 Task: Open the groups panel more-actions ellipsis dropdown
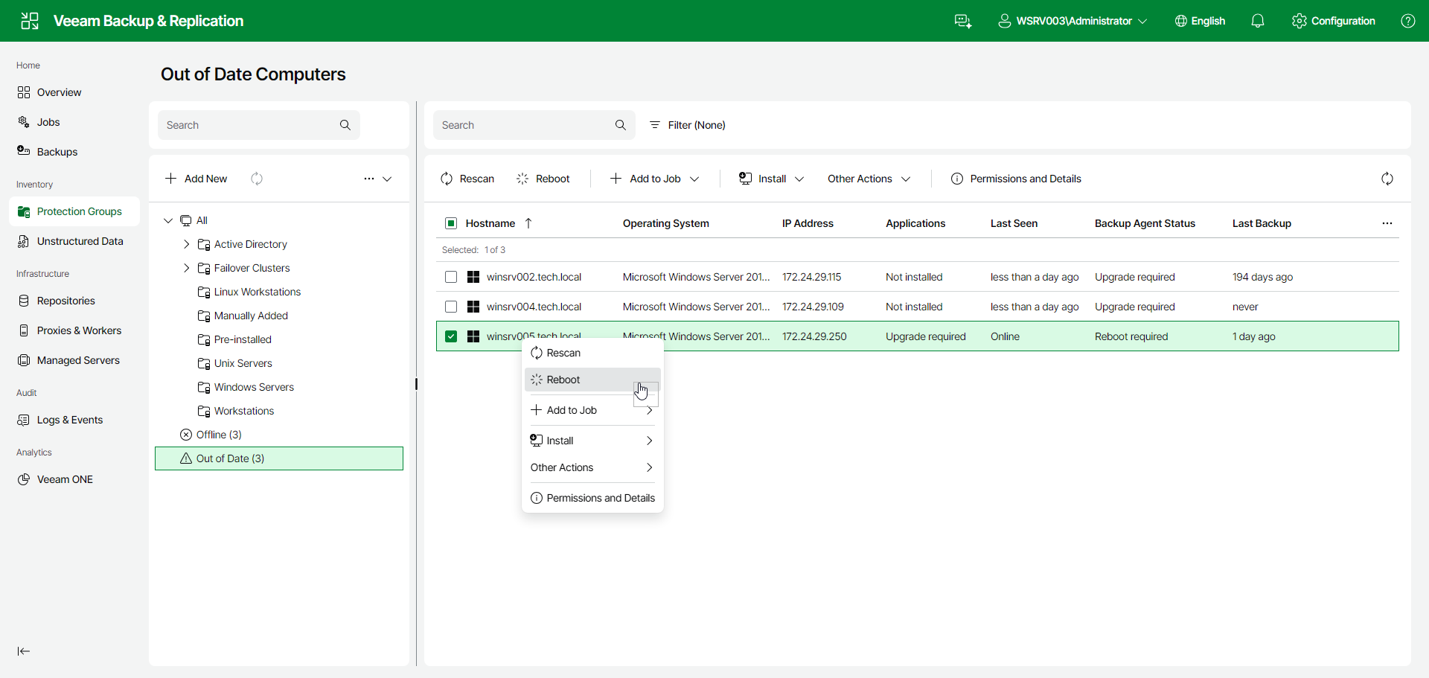pyautogui.click(x=378, y=179)
